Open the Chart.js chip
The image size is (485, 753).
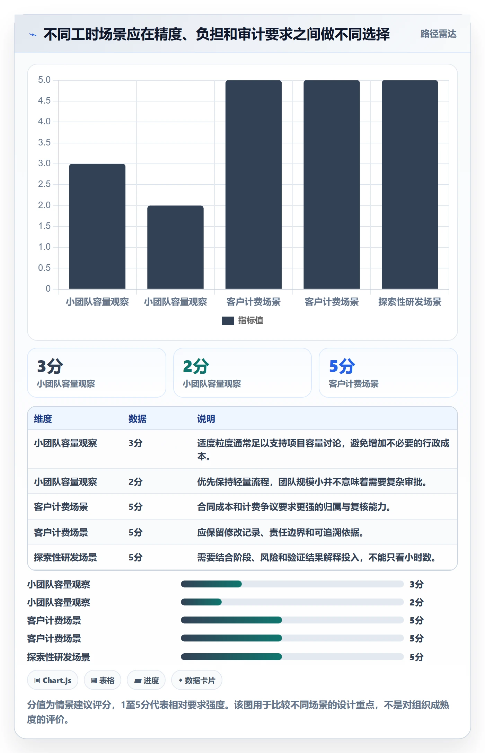coord(53,680)
